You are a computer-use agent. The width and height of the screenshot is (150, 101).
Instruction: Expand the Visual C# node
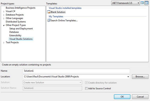point(4,11)
